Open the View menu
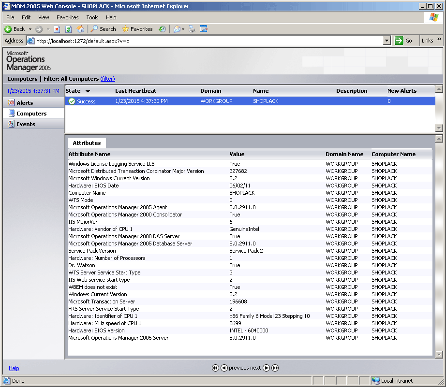The image size is (446, 387). coord(44,17)
